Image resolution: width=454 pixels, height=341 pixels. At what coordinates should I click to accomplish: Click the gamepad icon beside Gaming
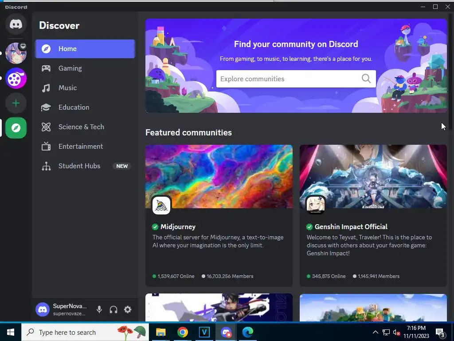[46, 68]
